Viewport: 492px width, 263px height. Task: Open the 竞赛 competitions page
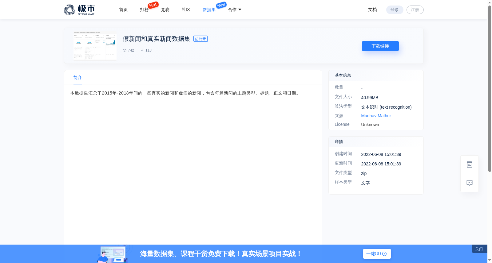point(165,10)
